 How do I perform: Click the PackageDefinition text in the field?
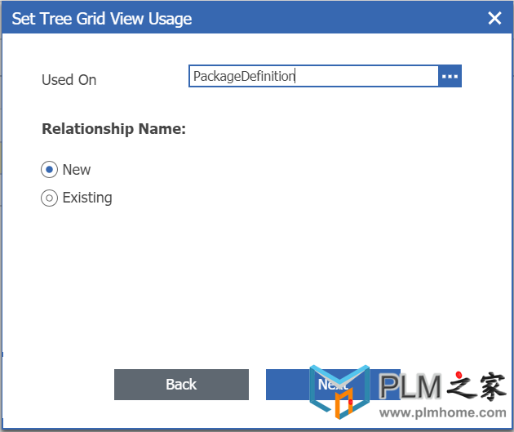click(x=244, y=77)
